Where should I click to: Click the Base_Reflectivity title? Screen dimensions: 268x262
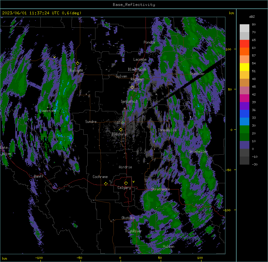tap(134, 5)
